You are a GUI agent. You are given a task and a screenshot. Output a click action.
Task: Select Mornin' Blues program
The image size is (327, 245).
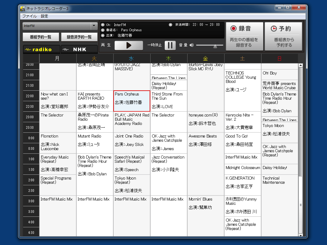coord(206,216)
